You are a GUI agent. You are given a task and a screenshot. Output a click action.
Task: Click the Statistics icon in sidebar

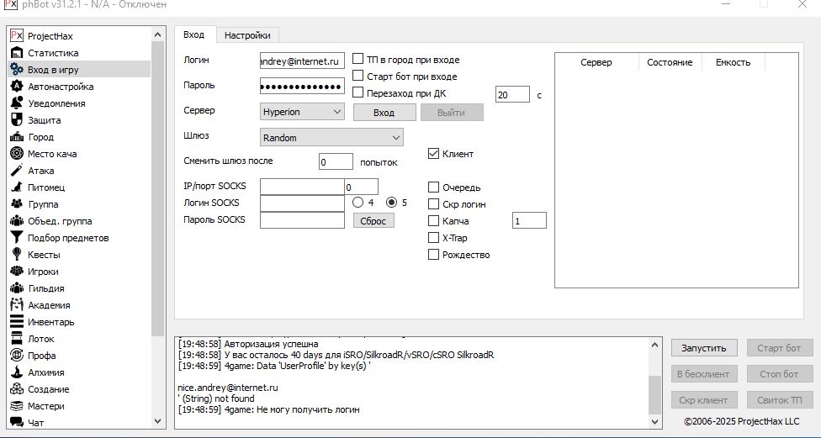tap(16, 53)
